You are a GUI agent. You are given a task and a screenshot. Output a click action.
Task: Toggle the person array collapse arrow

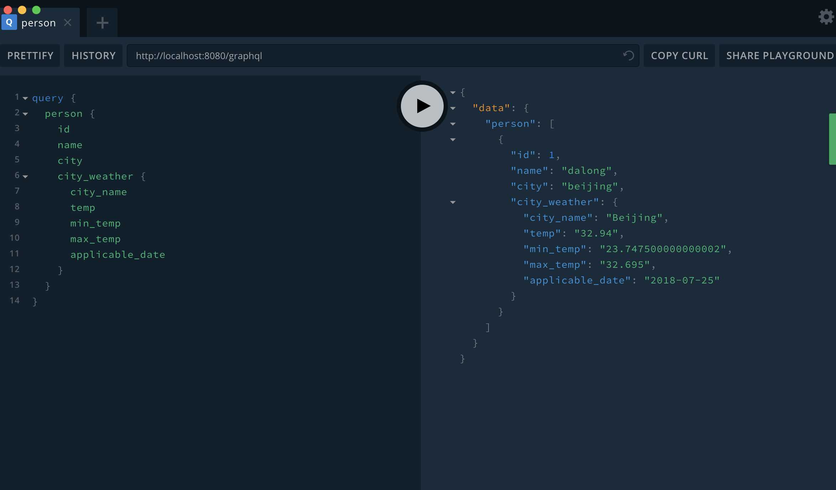click(x=454, y=124)
